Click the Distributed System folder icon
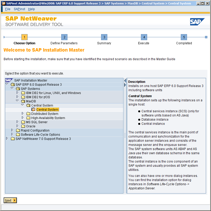This screenshot has width=211, height=211. (28, 114)
